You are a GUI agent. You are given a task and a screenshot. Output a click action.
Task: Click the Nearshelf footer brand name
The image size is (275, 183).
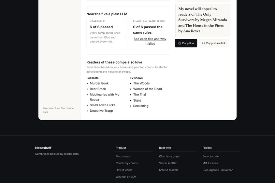[43, 148]
